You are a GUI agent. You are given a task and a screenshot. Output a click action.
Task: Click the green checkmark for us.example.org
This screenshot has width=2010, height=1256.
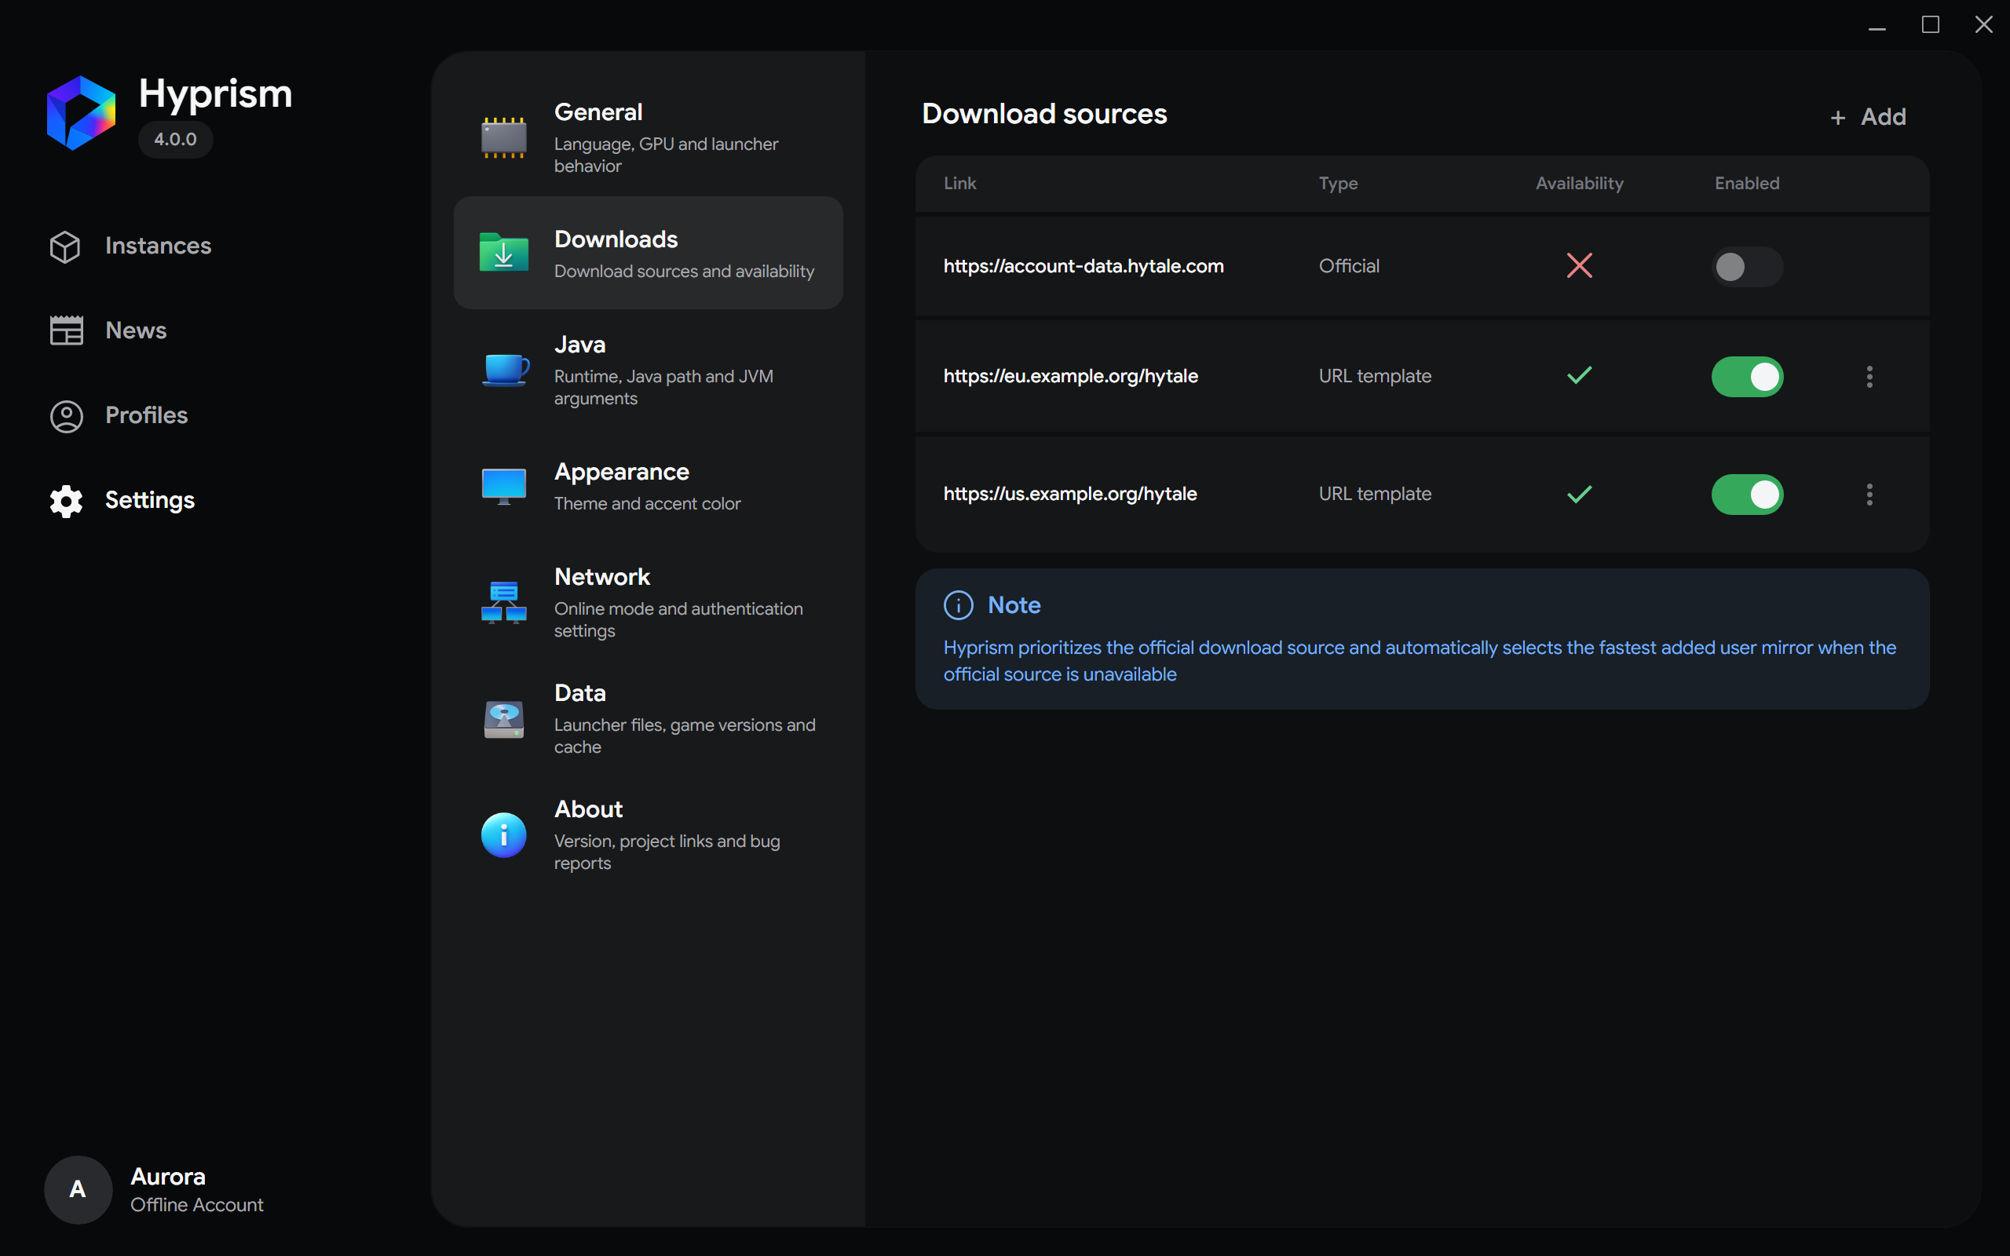point(1579,495)
